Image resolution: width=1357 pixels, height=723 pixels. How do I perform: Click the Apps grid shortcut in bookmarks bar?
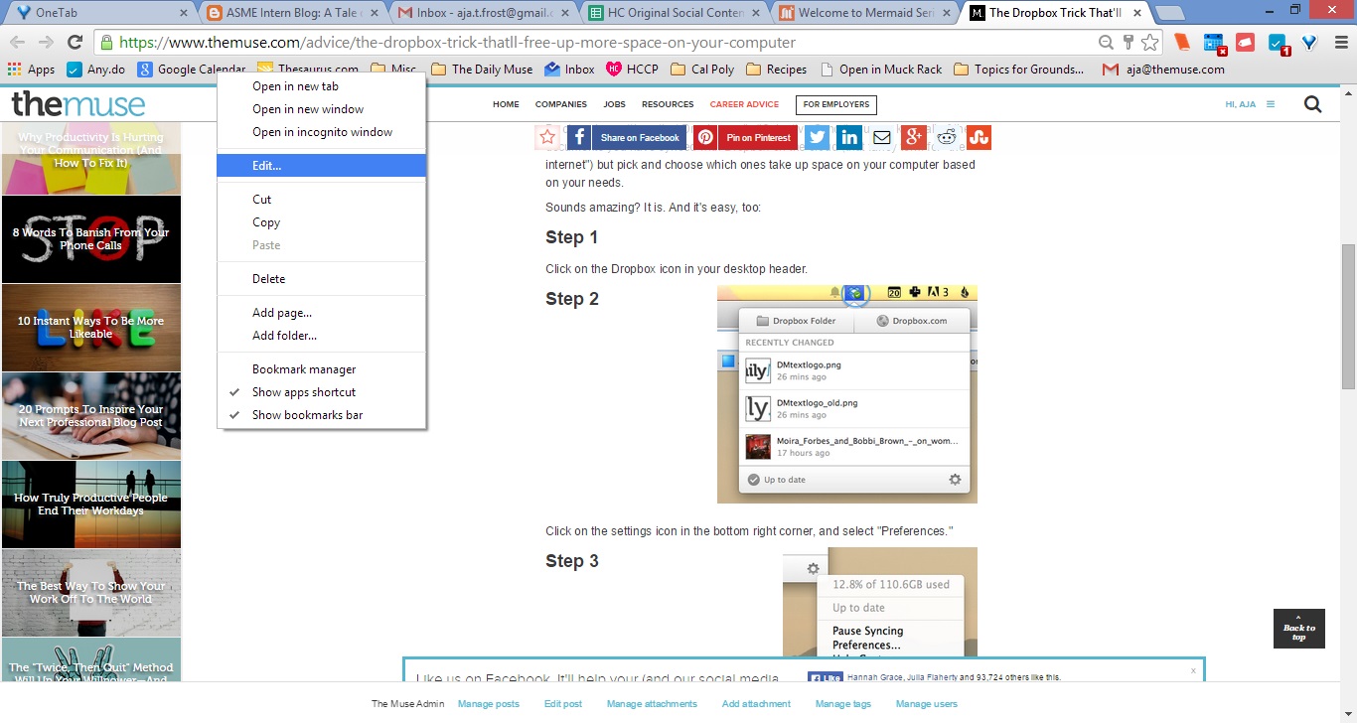coord(31,70)
